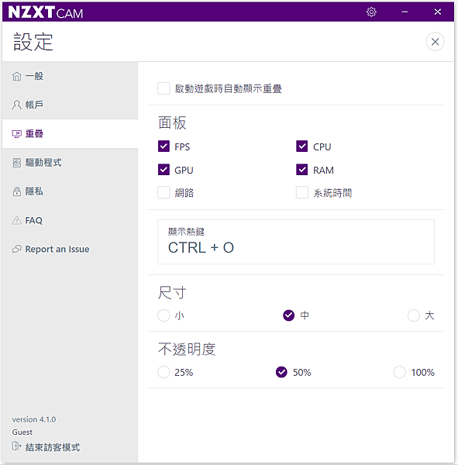This screenshot has height=465, width=458.
Task: Click the exit-door icon beside 結束訪客模式
Action: click(16, 446)
